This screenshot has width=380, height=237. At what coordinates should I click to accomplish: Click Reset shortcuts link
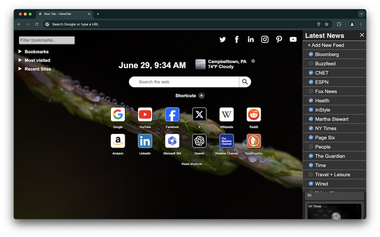pos(192,164)
